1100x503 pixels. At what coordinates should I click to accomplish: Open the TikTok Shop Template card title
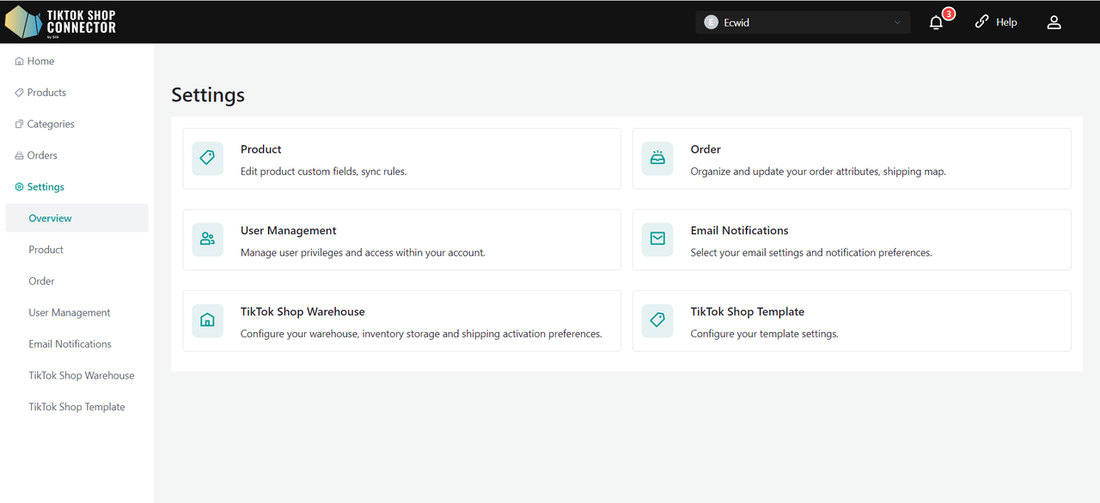point(748,312)
